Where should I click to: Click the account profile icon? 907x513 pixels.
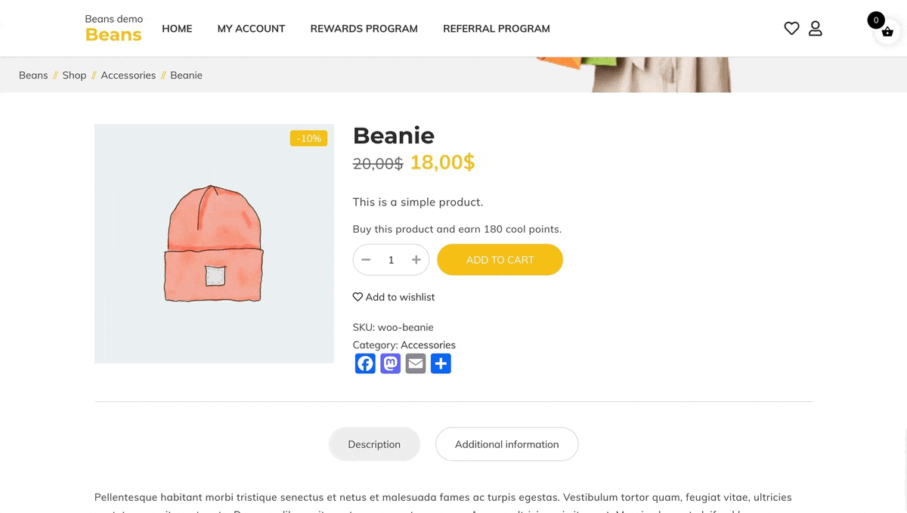click(x=816, y=28)
